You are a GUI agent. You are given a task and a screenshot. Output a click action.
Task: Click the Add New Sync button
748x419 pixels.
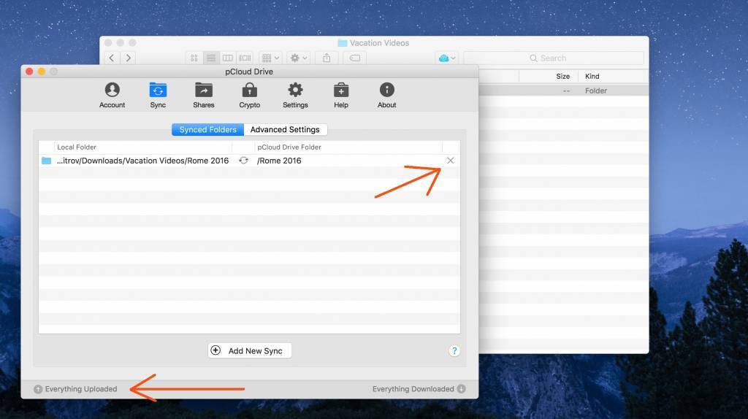250,351
